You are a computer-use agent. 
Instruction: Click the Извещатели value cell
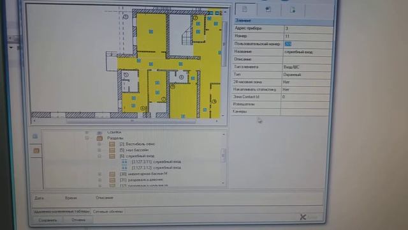tap(305, 104)
